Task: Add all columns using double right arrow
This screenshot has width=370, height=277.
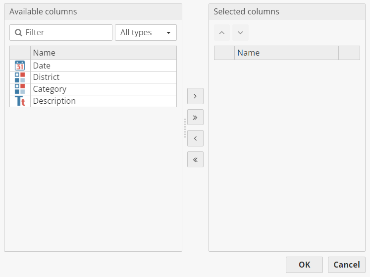Action: [195, 117]
